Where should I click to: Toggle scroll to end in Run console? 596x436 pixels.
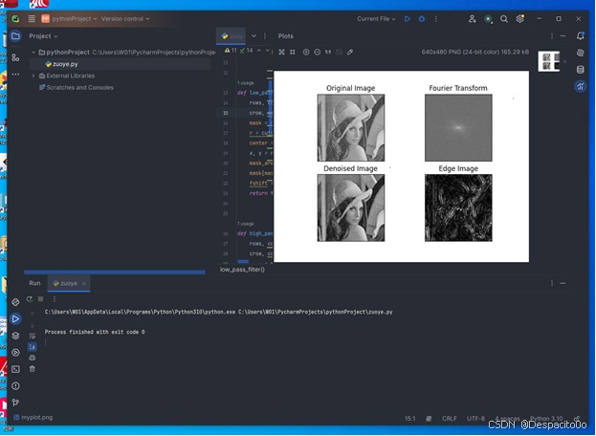[33, 347]
